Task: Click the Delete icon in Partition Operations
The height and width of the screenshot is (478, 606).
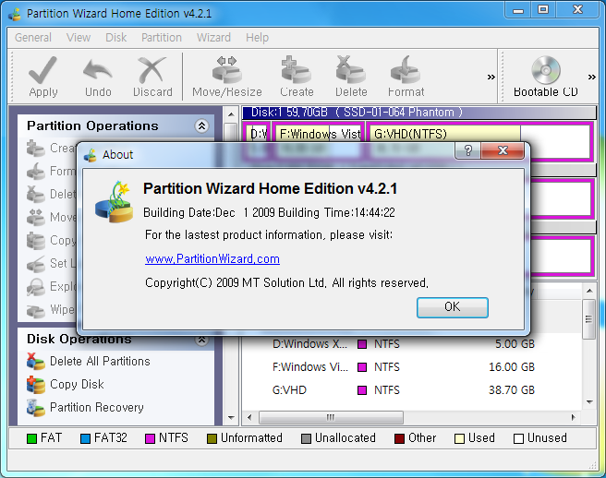Action: coord(35,194)
